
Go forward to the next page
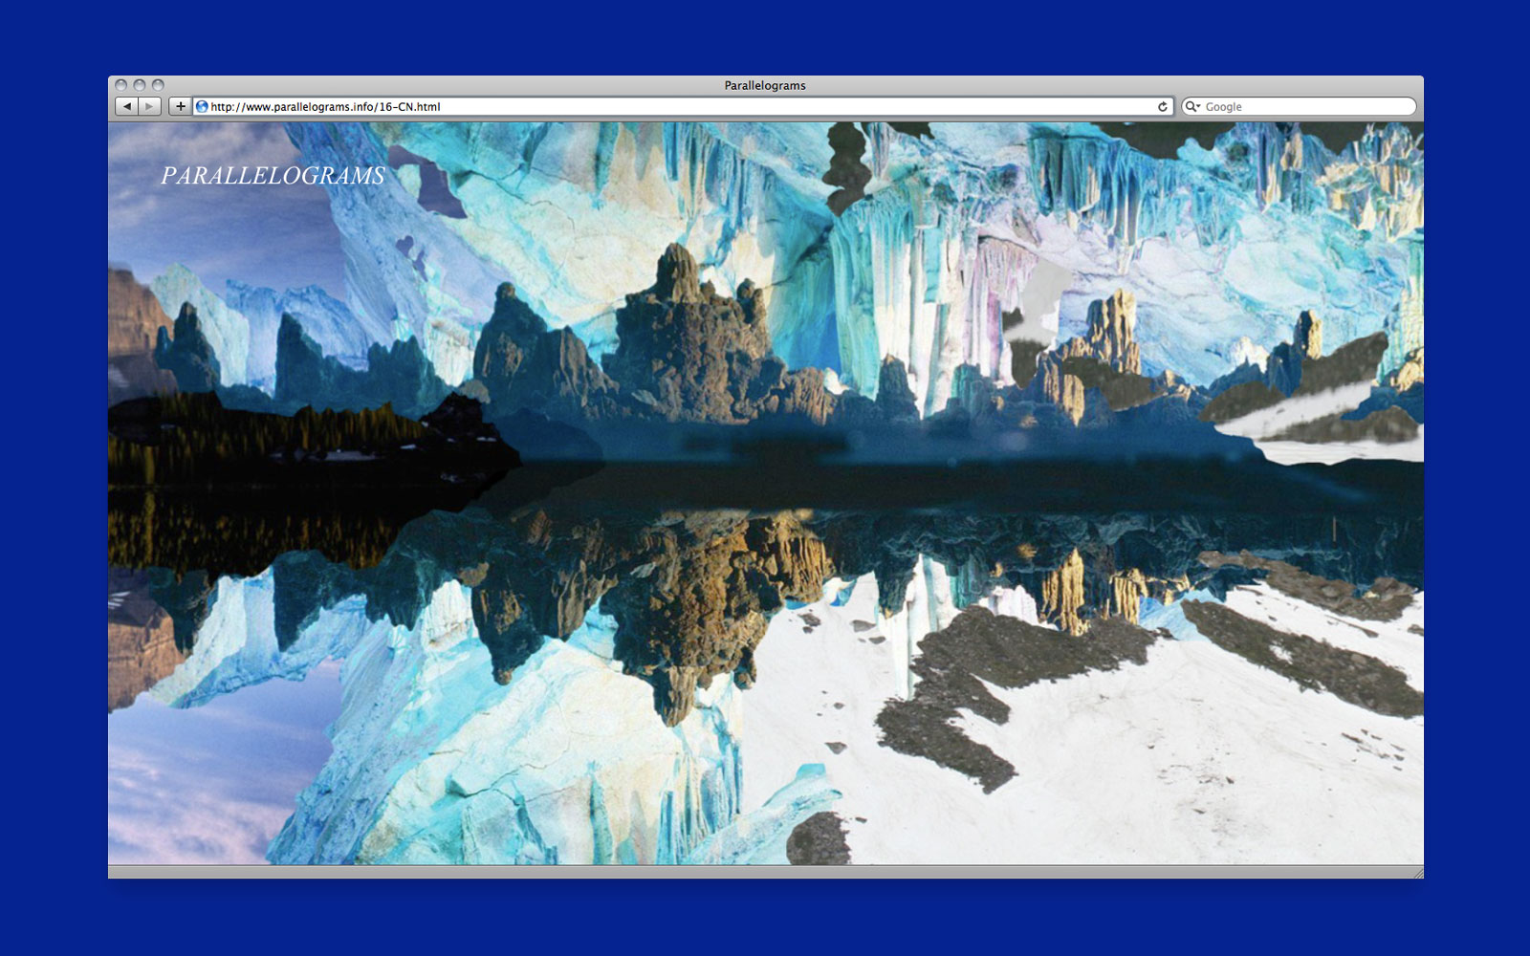tap(149, 106)
